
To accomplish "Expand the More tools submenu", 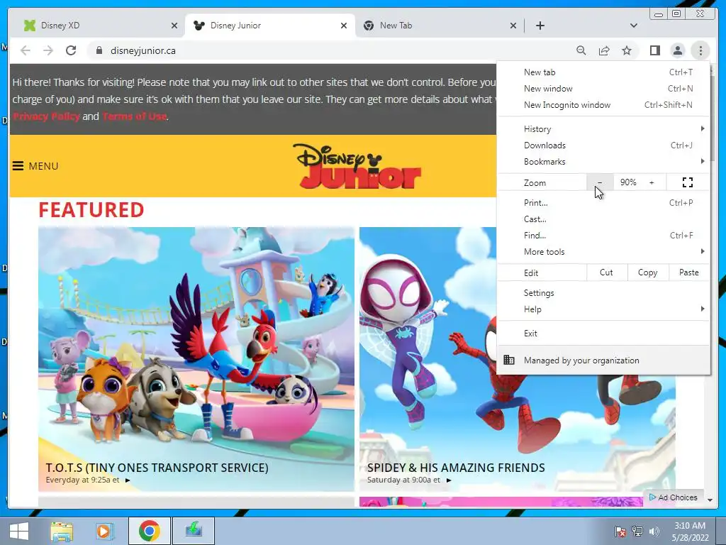I will point(603,252).
